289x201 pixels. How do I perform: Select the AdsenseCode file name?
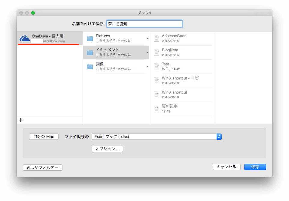coord(174,36)
